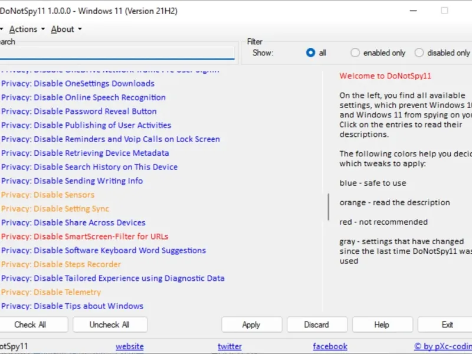
Task: Select 'Disable OneSettings Downloads' entry
Action: point(78,83)
